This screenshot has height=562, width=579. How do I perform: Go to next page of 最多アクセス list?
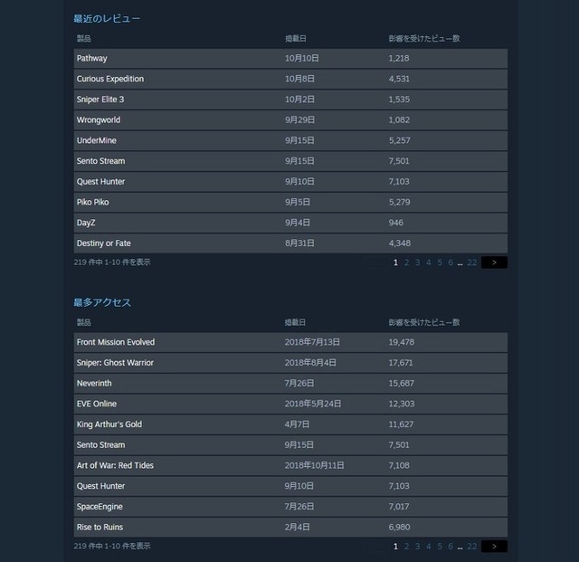pos(494,547)
